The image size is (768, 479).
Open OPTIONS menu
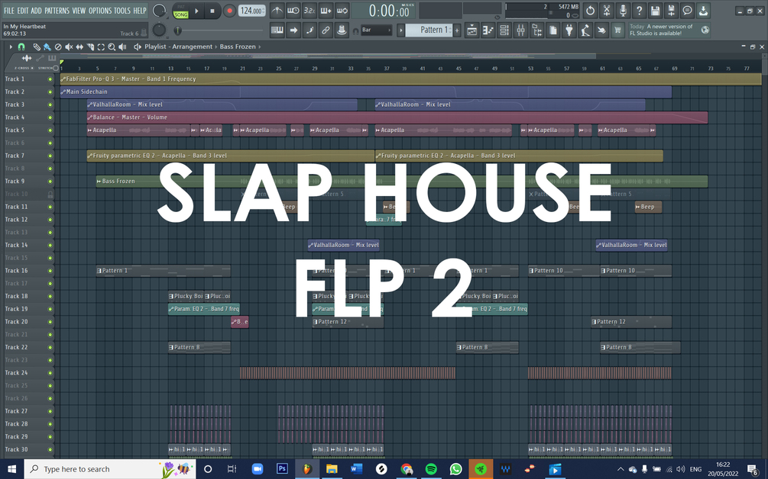point(100,10)
